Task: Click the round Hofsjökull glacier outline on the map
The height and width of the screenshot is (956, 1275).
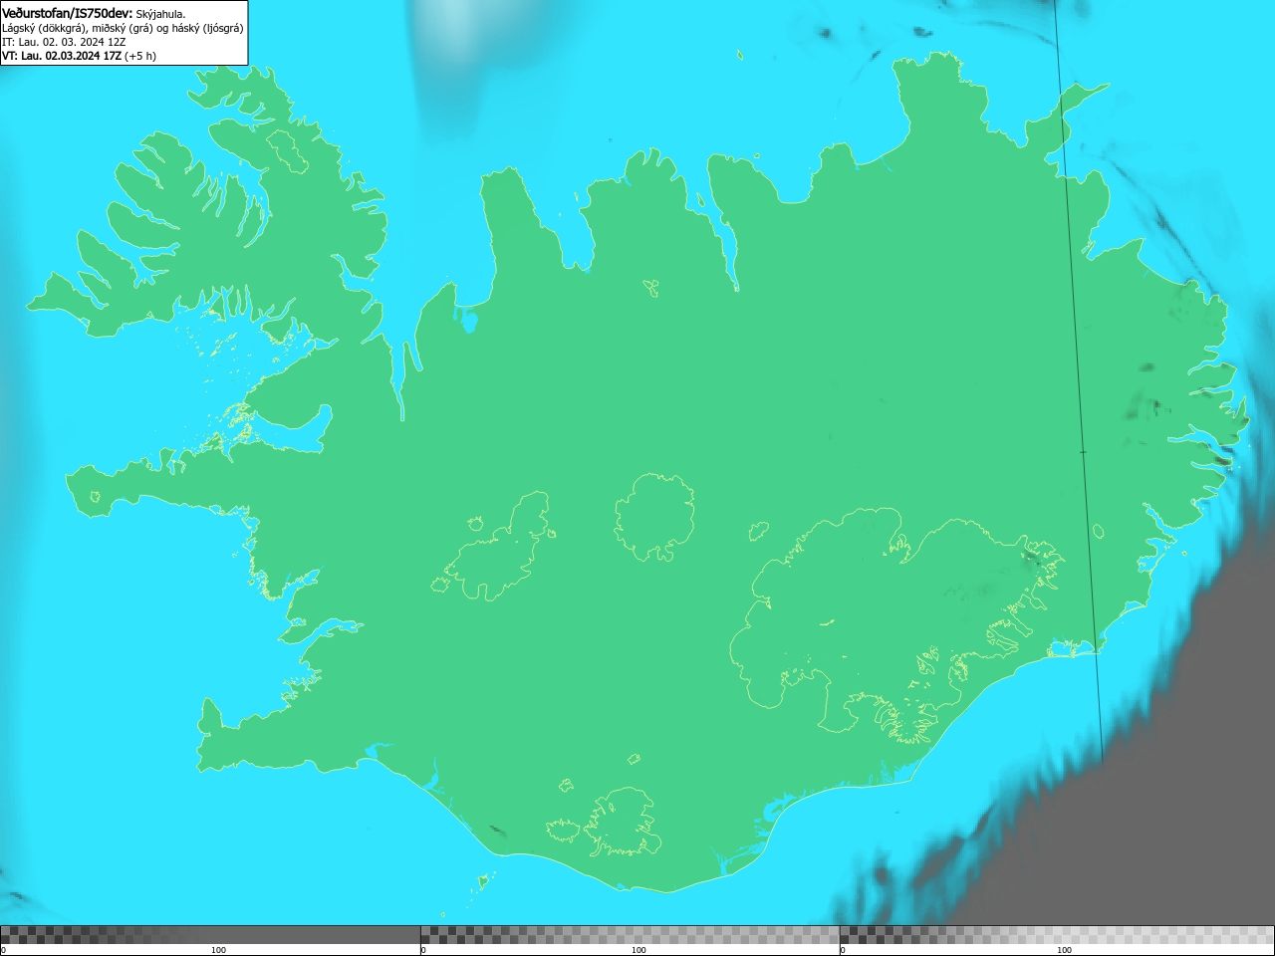Action: (x=654, y=517)
